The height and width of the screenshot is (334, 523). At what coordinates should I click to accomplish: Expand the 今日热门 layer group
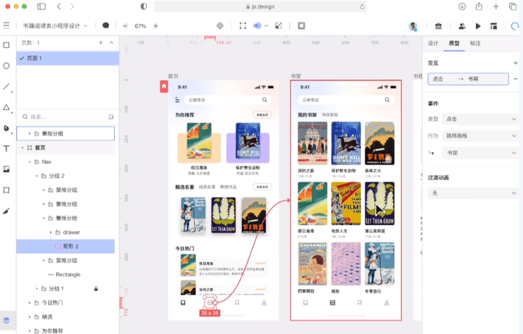pos(30,303)
